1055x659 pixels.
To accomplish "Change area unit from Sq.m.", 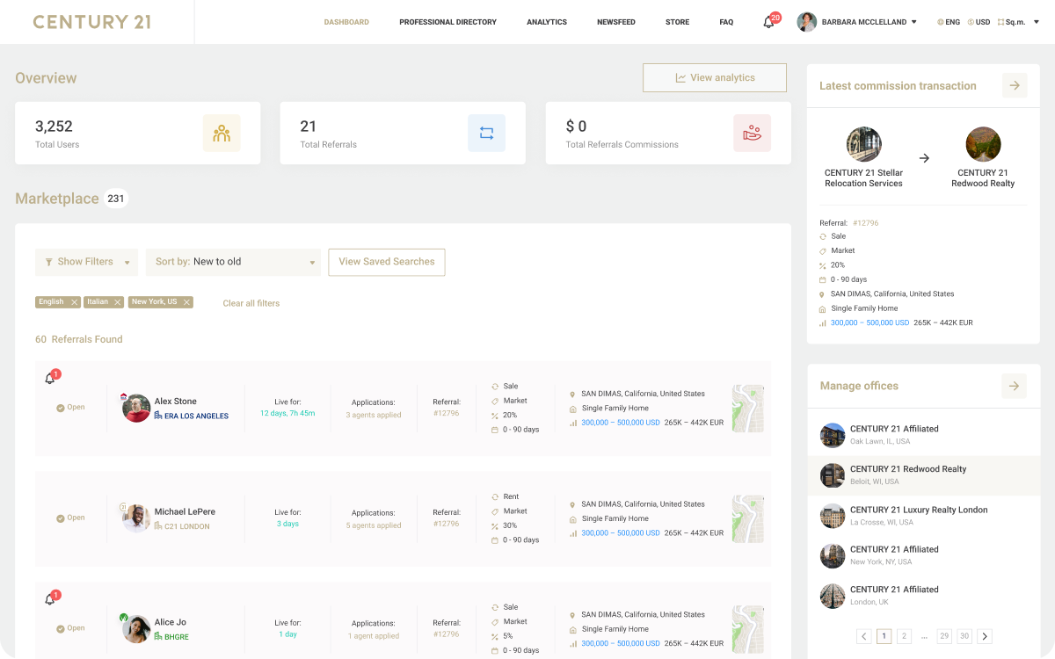I will coord(1012,22).
